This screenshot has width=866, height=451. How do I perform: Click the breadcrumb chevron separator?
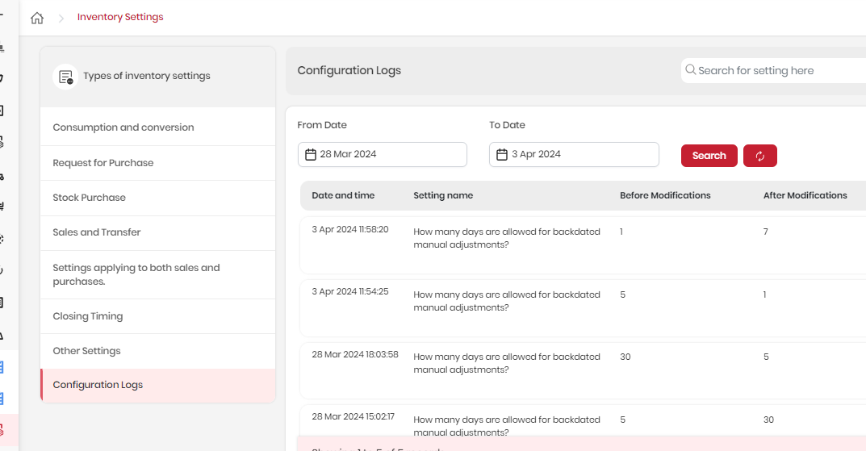click(x=61, y=19)
